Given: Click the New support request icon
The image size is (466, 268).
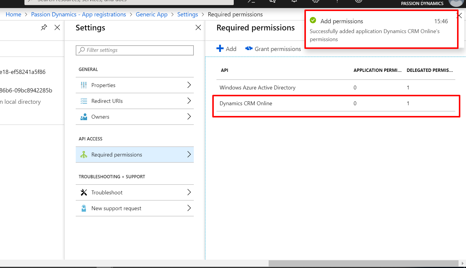Looking at the screenshot, I should coord(84,208).
